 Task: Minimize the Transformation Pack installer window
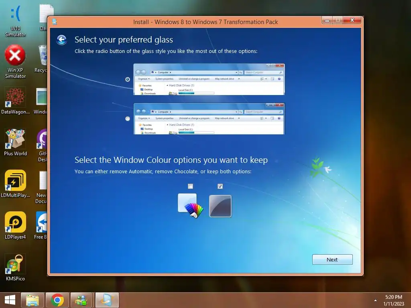pos(327,20)
